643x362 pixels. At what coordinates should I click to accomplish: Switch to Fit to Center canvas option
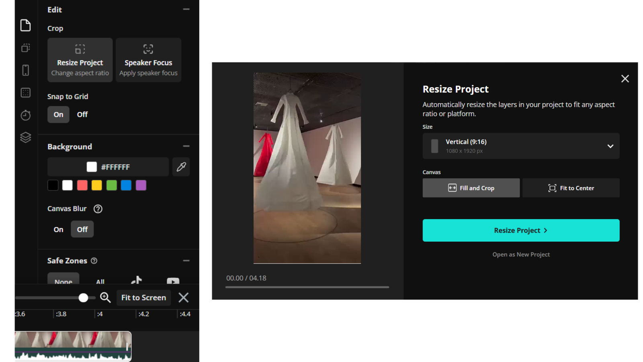coord(571,188)
